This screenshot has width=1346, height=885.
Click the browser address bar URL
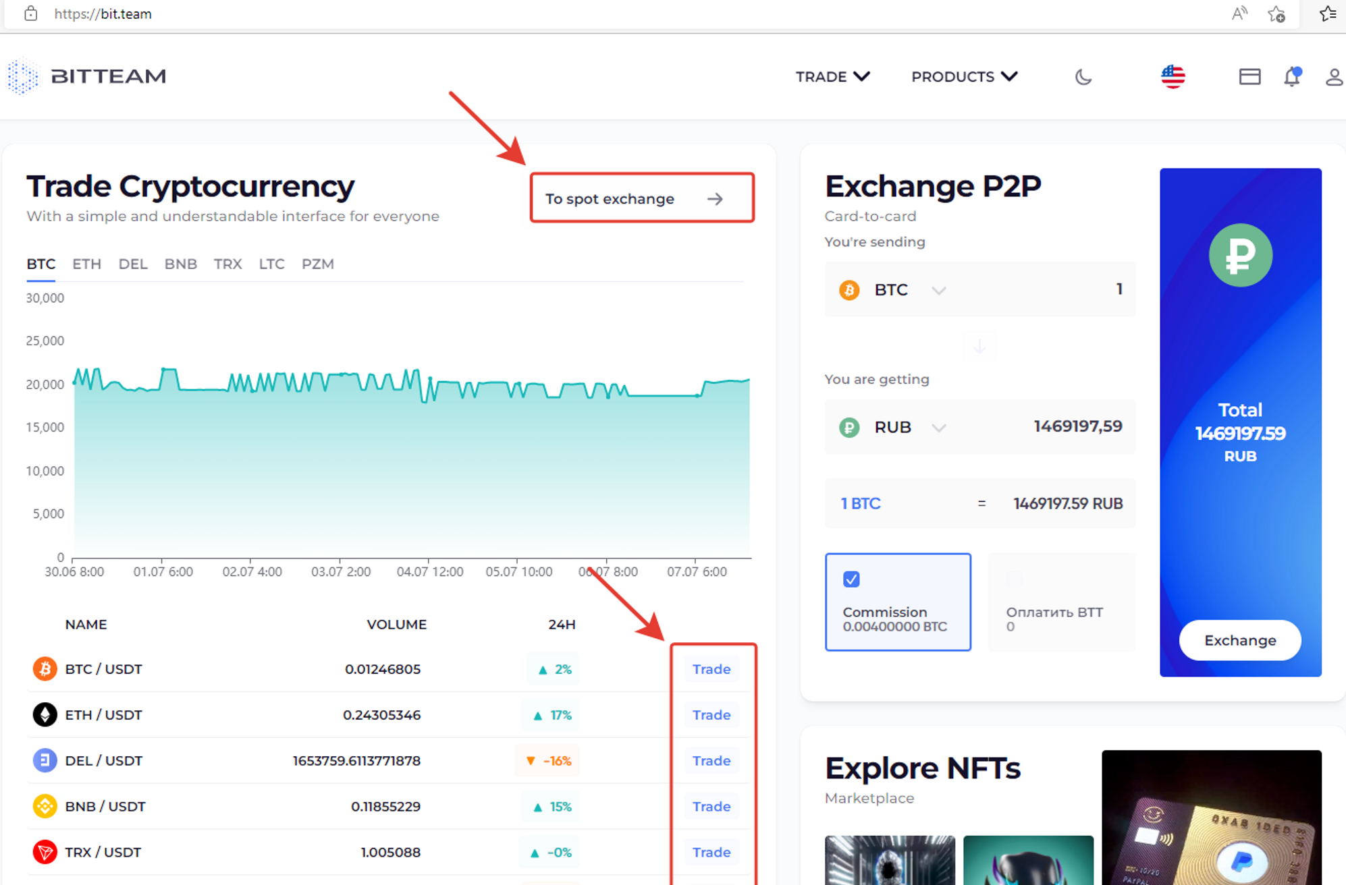(x=103, y=13)
